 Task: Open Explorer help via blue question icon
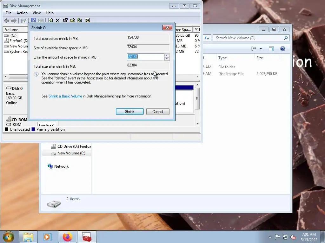pyautogui.click(x=282, y=48)
